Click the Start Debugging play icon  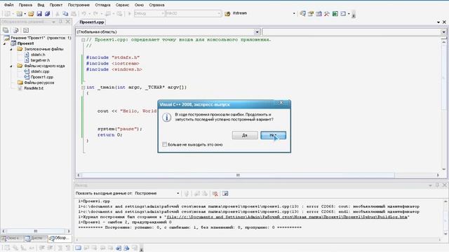point(129,13)
